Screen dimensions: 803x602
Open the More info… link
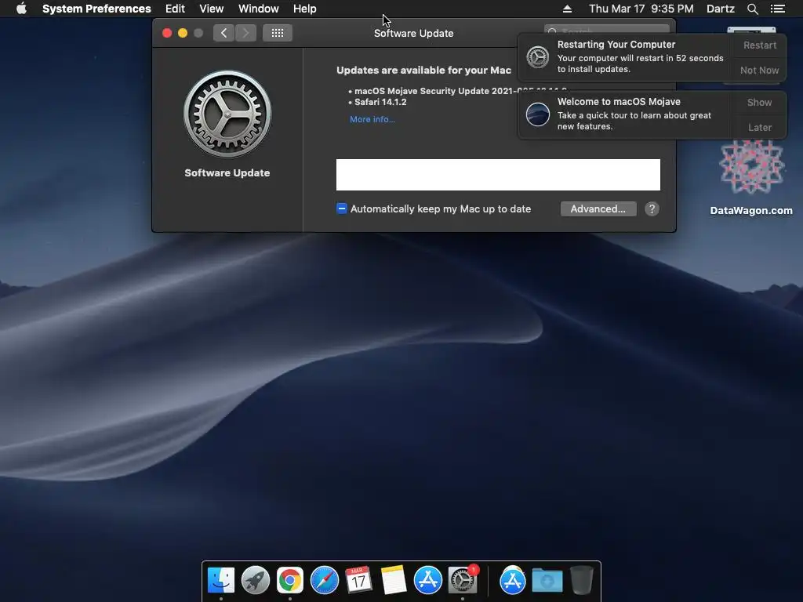click(x=372, y=119)
